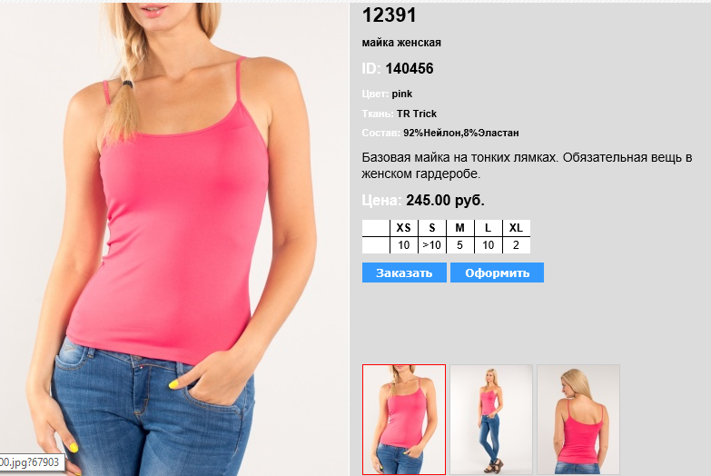Screen dimensions: 711x476
Task: Choose the XL size cell
Action: pyautogui.click(x=516, y=228)
